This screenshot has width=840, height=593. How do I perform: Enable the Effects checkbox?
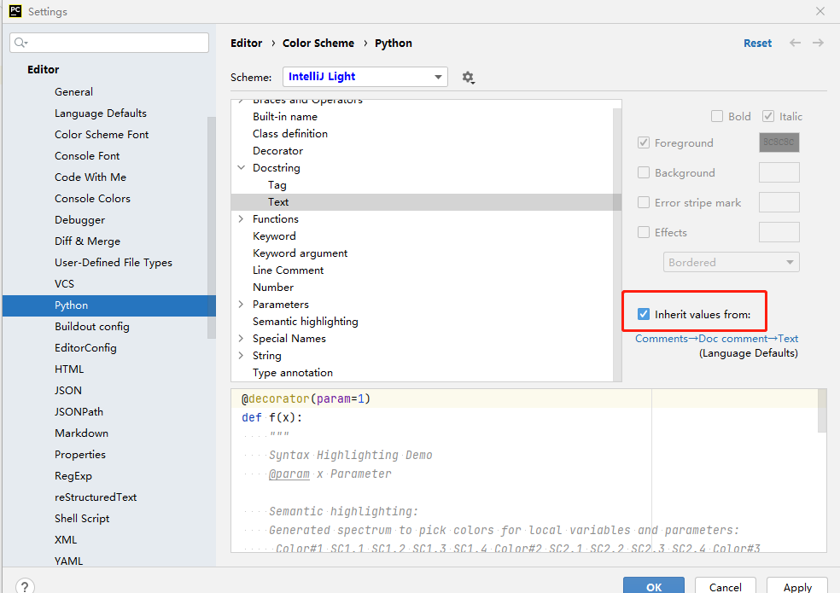[644, 232]
